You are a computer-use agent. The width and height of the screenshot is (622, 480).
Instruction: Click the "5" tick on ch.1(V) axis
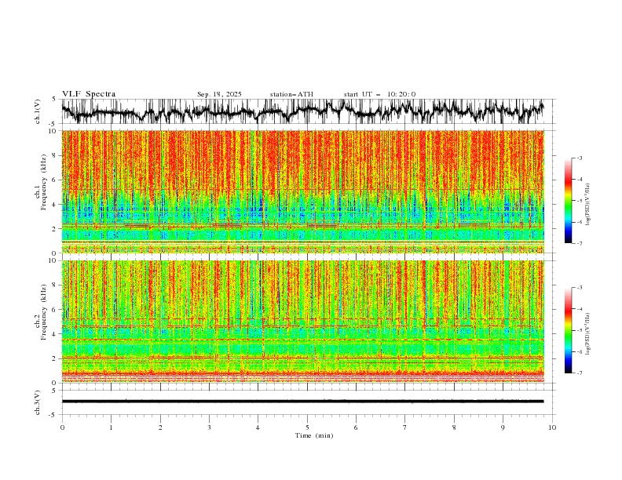[x=54, y=99]
